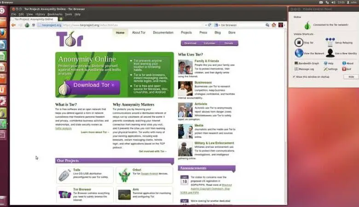Open a new tab with the plus icon
This screenshot has height=207, width=359.
61,19
